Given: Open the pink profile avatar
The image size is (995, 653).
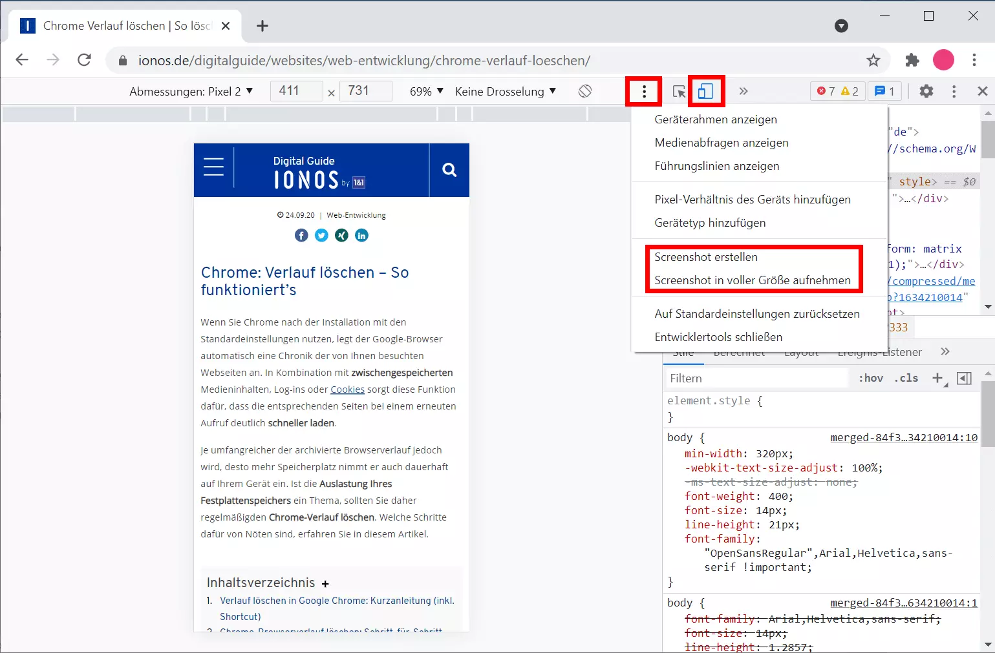Looking at the screenshot, I should click(x=943, y=60).
